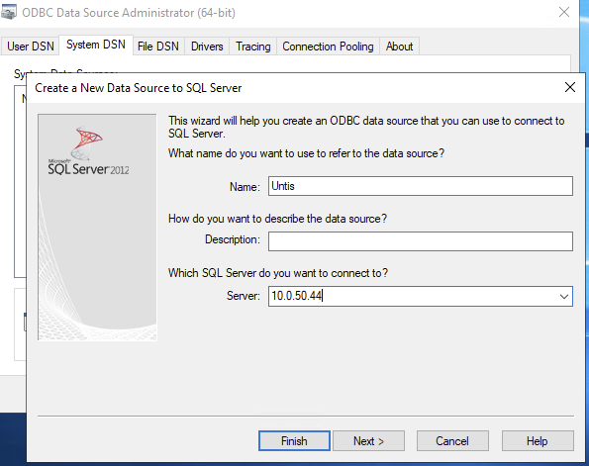589x466 pixels.
Task: Expand the Server dropdown list
Action: click(564, 296)
